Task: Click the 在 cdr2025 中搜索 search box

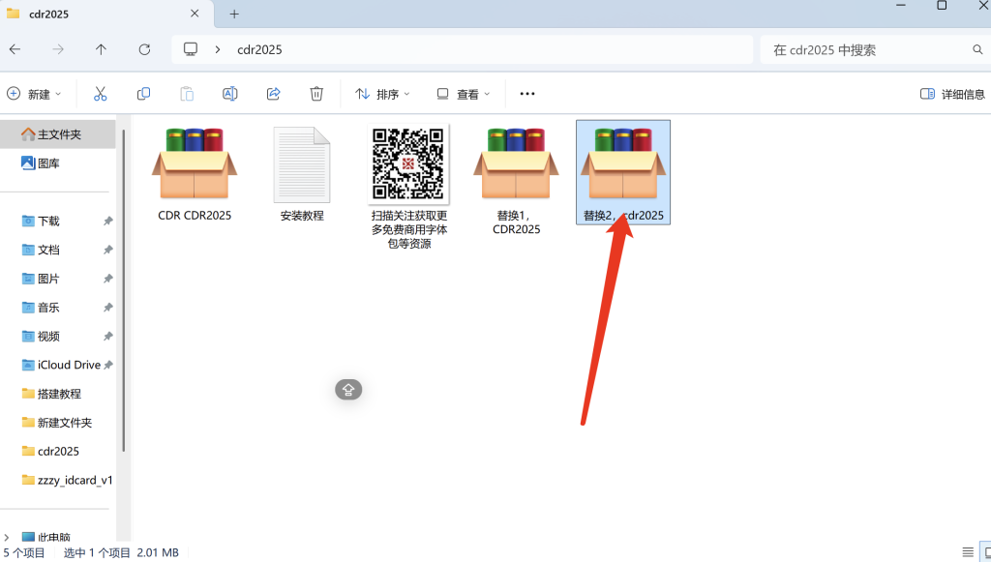Action: (x=875, y=50)
